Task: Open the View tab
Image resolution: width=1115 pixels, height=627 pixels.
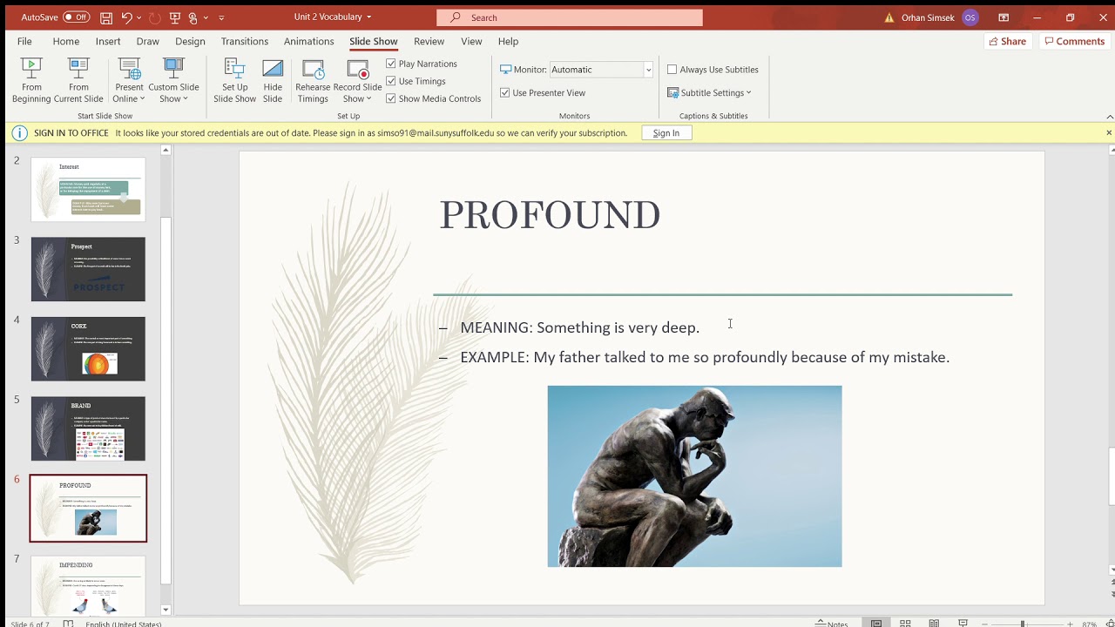Action: pos(471,41)
